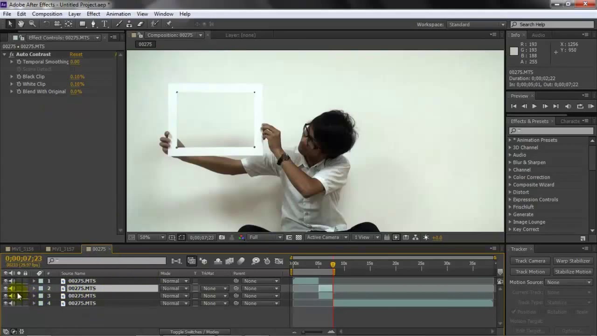Open the Full resolution dropdown
The height and width of the screenshot is (336, 597).
click(265, 238)
